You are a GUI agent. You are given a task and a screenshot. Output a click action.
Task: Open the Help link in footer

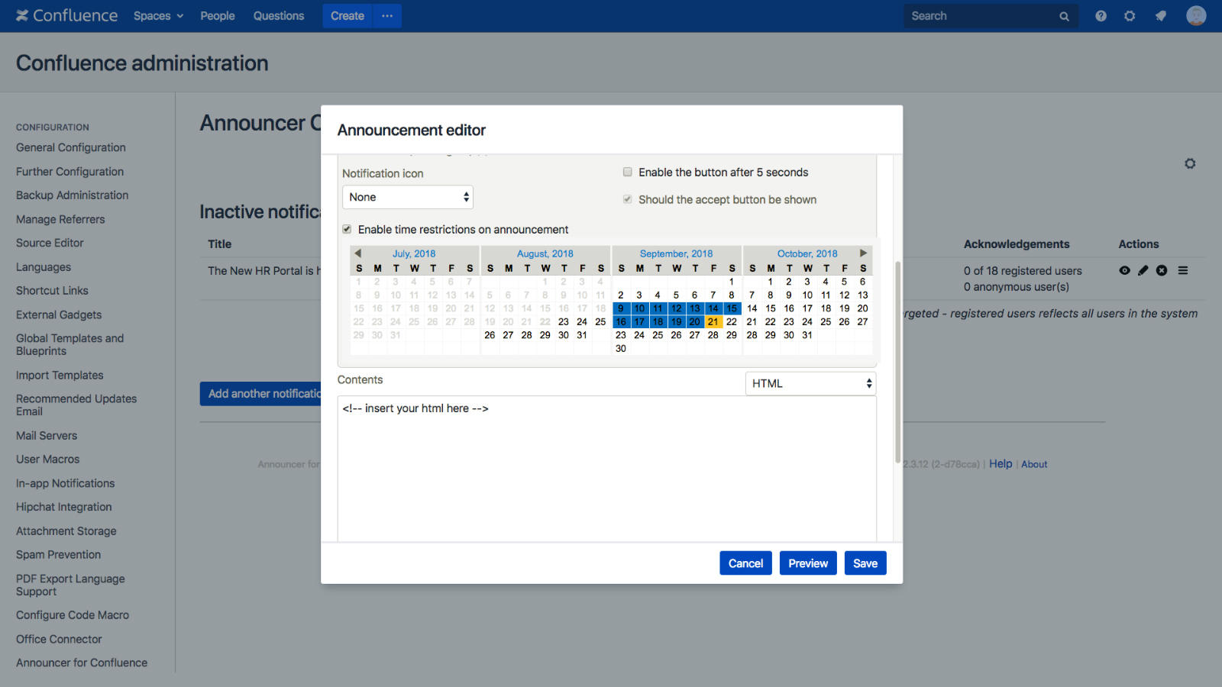[x=1001, y=463]
